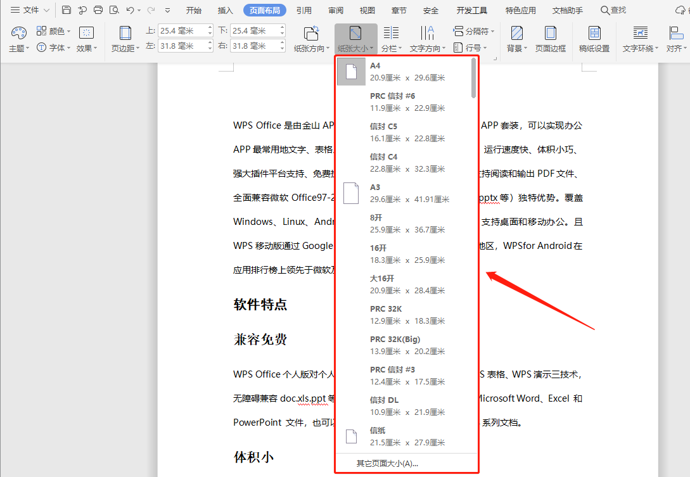This screenshot has height=477, width=690.
Task: Open the page setup dialog launcher
Action: pyautogui.click(x=495, y=58)
